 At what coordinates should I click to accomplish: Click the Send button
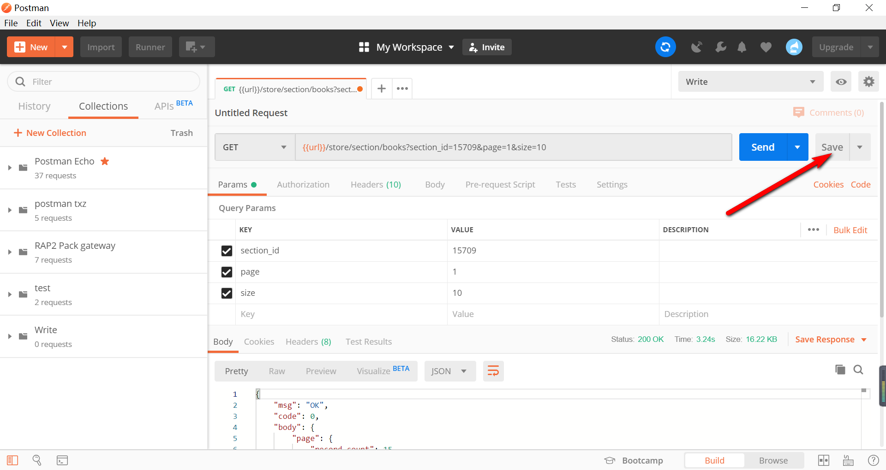(763, 147)
